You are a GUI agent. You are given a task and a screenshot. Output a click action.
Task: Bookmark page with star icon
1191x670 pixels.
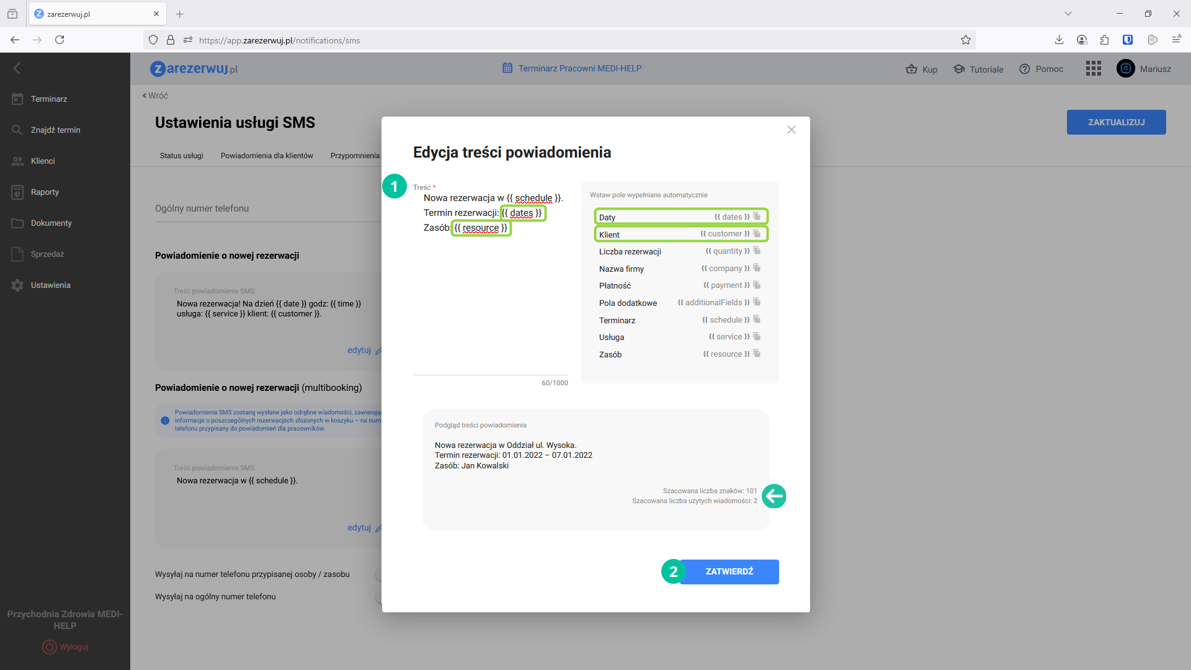point(965,40)
